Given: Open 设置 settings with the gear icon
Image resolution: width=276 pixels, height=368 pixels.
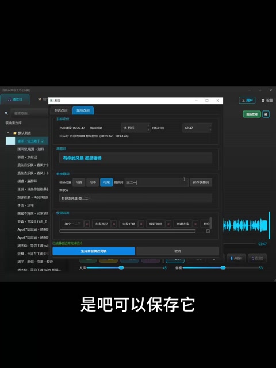Looking at the screenshot, I should click(267, 100).
